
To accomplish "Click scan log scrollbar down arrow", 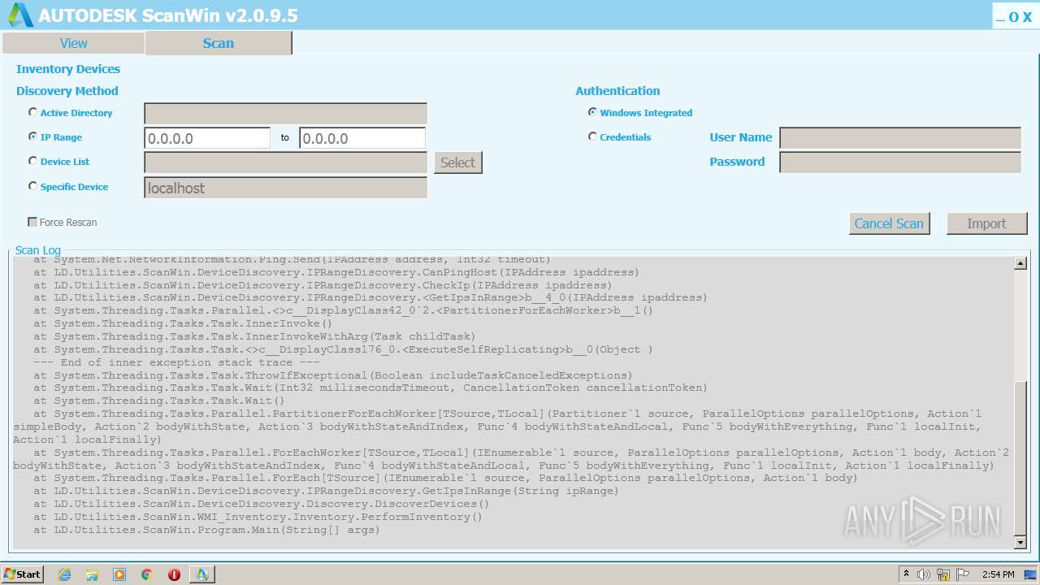I will click(x=1020, y=542).
